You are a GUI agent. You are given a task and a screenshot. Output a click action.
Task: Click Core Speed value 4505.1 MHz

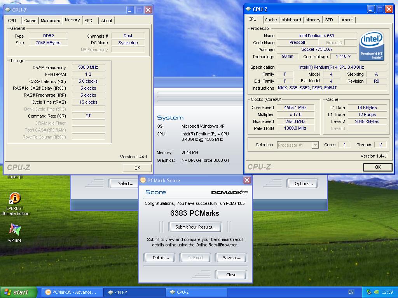pos(295,107)
